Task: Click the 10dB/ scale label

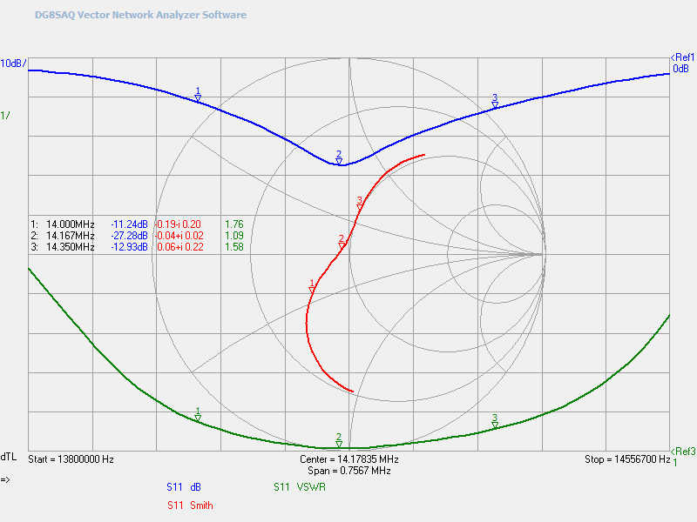Action: 13,64
